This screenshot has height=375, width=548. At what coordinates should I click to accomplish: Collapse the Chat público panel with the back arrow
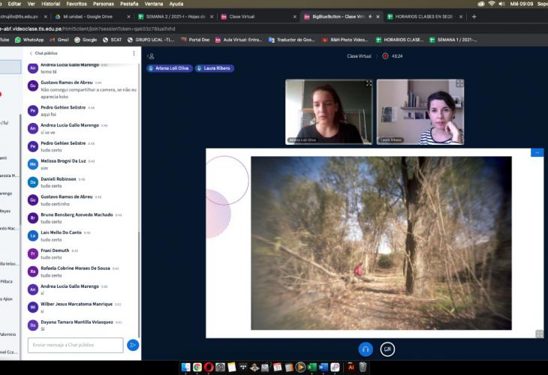(31, 53)
